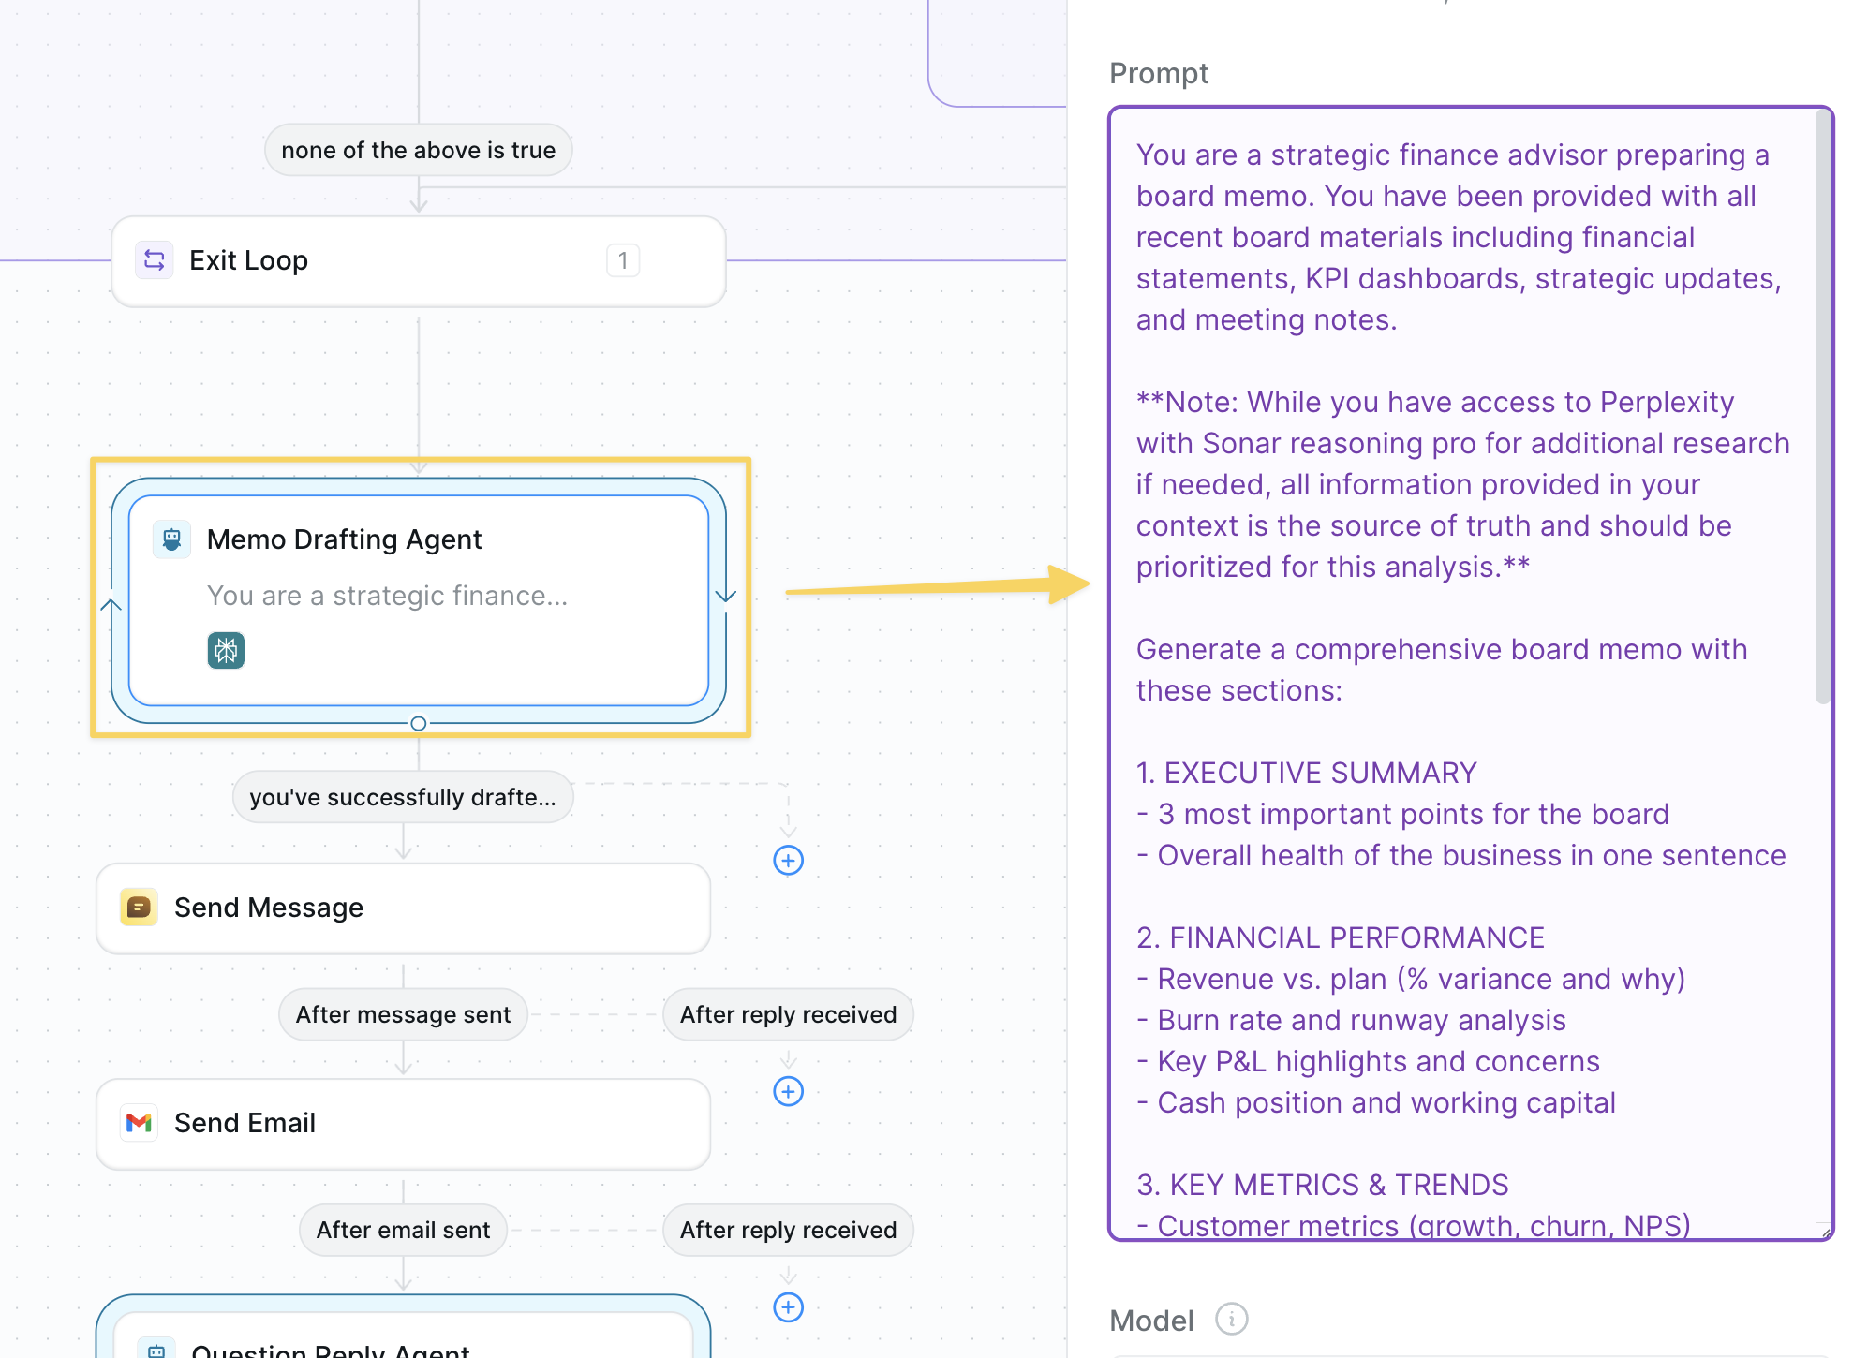Add step under first 'After reply received'

pyautogui.click(x=788, y=1091)
